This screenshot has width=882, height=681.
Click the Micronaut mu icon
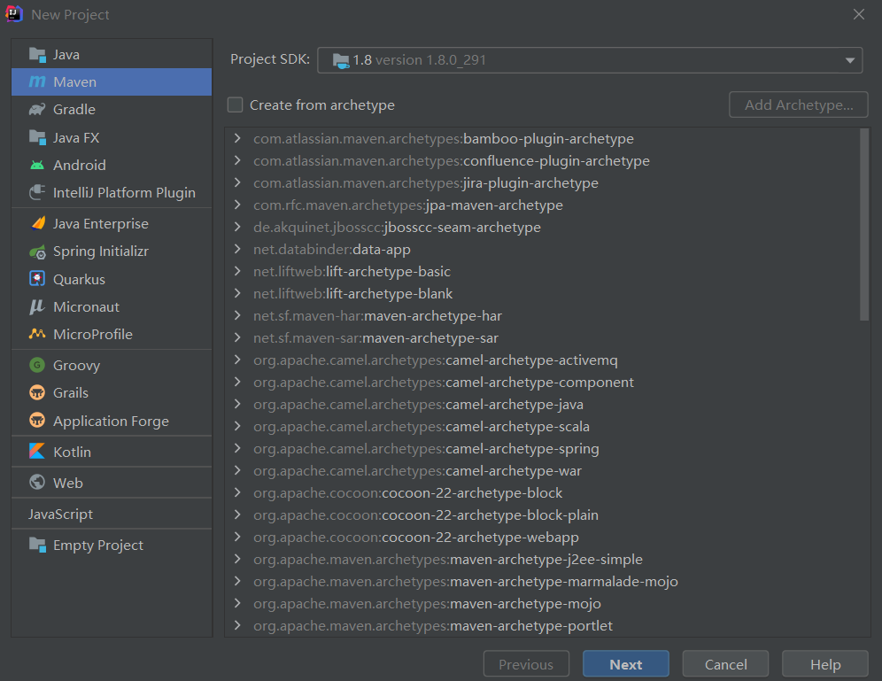tap(37, 307)
